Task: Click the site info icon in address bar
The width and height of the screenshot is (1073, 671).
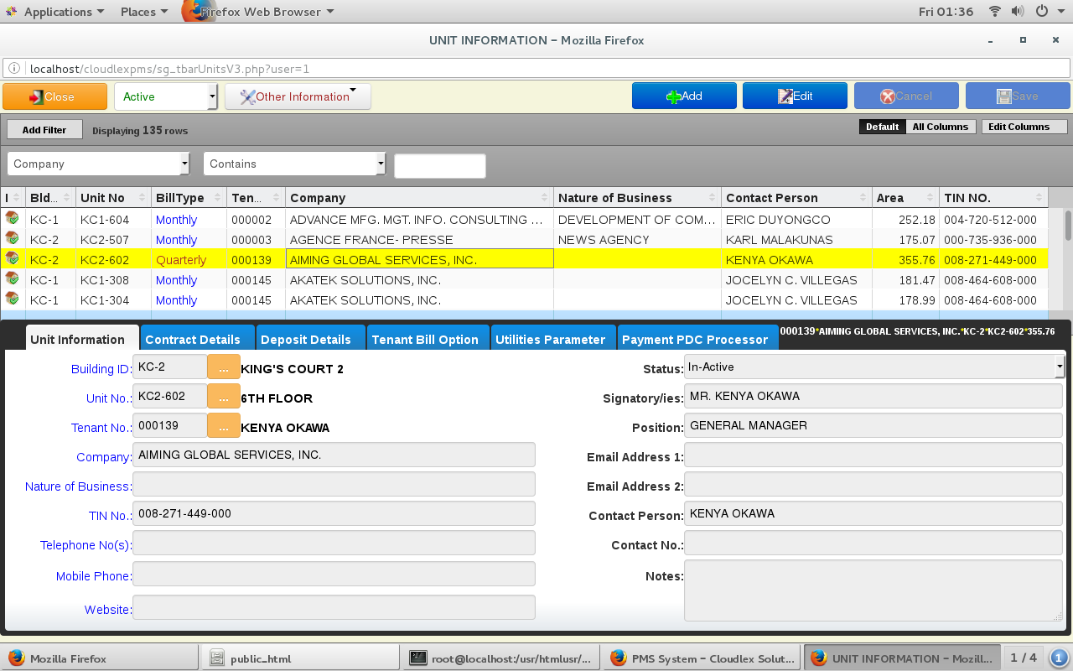Action: (x=15, y=69)
